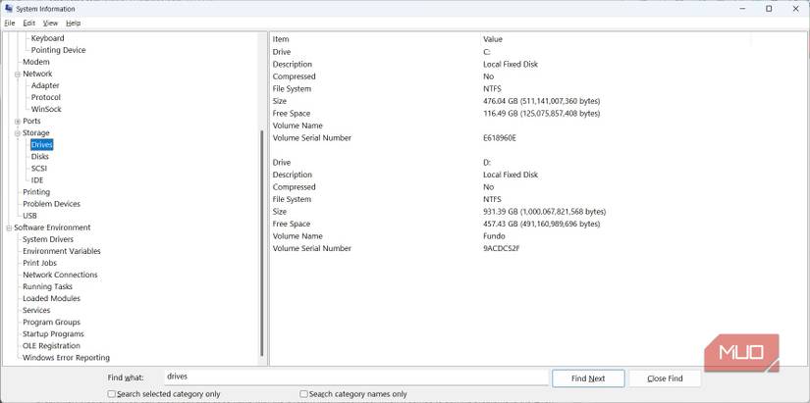Collapse the Network tree node
810x403 pixels.
tap(18, 74)
